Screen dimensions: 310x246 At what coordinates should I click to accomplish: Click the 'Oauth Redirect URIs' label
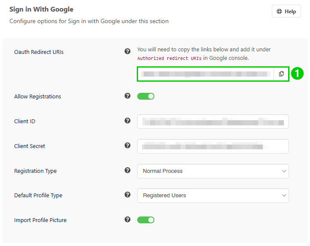pyautogui.click(x=39, y=52)
